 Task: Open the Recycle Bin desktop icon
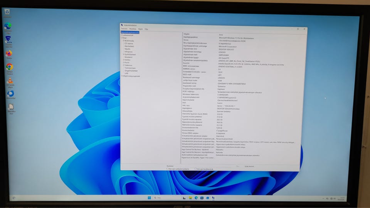tap(7, 13)
